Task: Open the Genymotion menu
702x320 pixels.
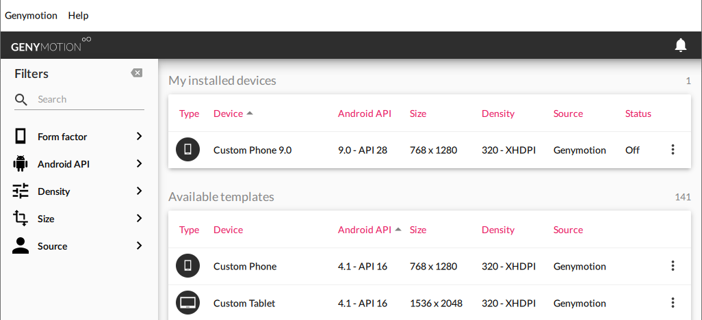Action: (x=31, y=15)
